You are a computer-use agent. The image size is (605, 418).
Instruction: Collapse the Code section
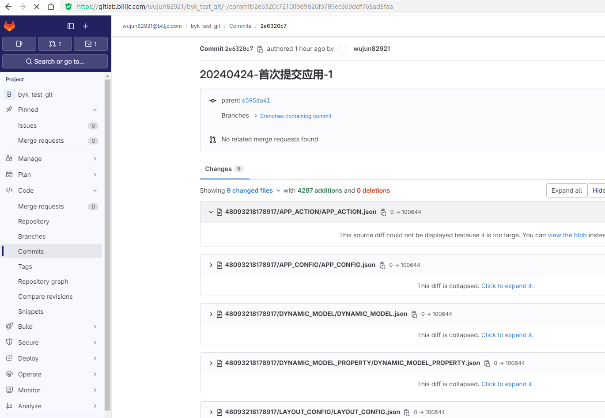coord(95,190)
